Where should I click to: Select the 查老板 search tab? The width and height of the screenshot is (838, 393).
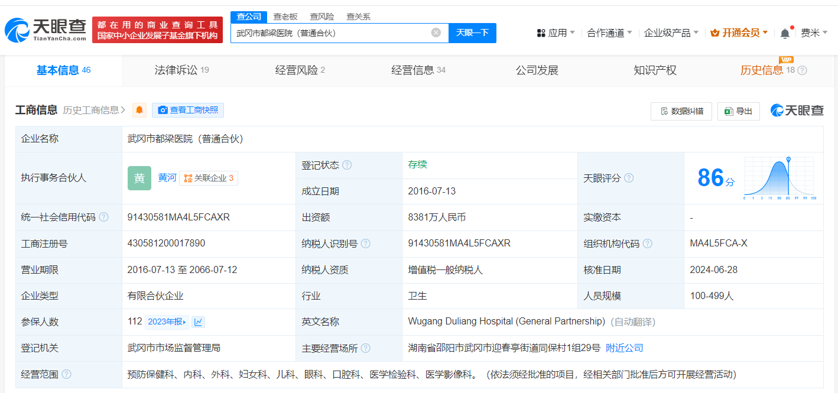285,17
